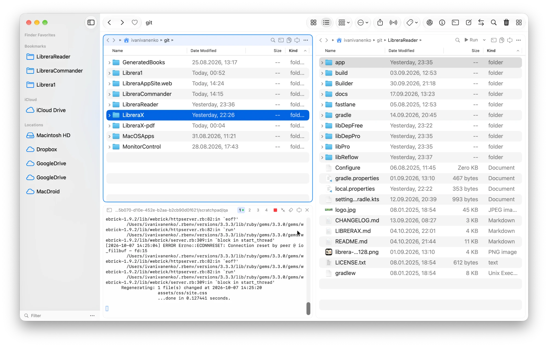Show file info with the info icon
The width and height of the screenshot is (548, 347).
(x=442, y=22)
